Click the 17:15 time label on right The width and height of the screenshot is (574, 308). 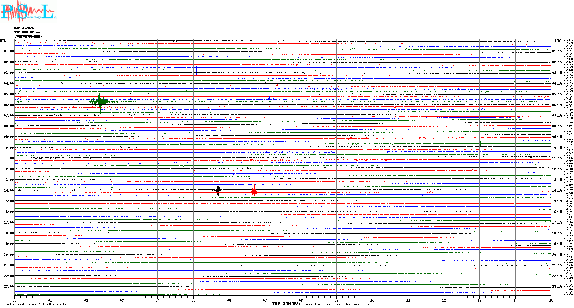pos(557,222)
